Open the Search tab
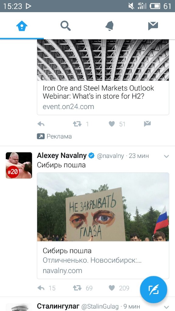The width and height of the screenshot is (175, 311). click(x=66, y=26)
